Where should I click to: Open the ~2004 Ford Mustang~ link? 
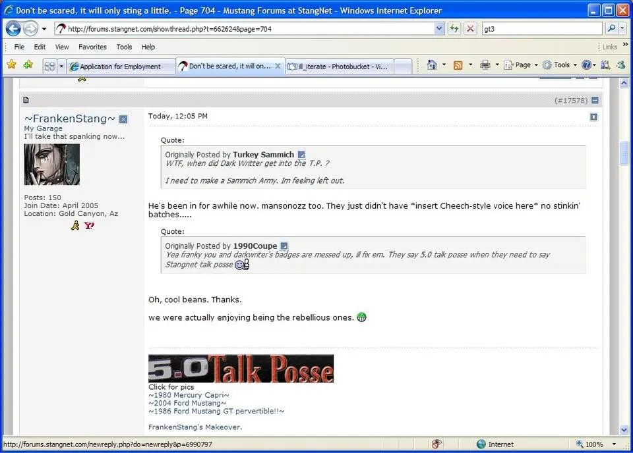coord(187,403)
